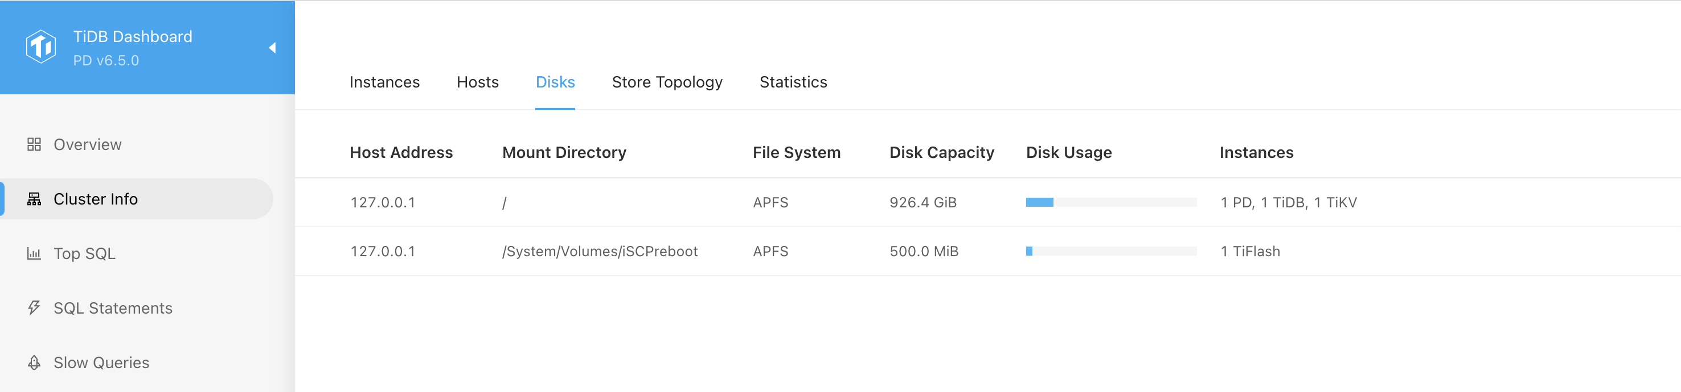Click the TiDB logo icon
Screen dimensions: 1681x392
coord(40,47)
